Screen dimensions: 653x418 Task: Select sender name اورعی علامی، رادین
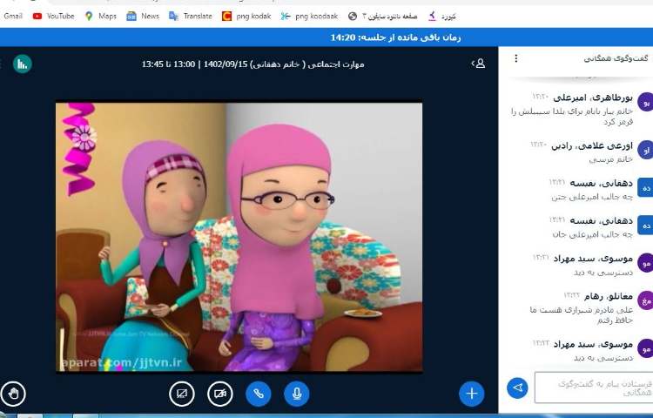click(592, 145)
